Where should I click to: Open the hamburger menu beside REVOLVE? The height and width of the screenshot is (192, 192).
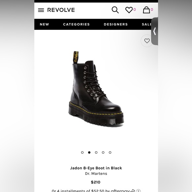41,10
